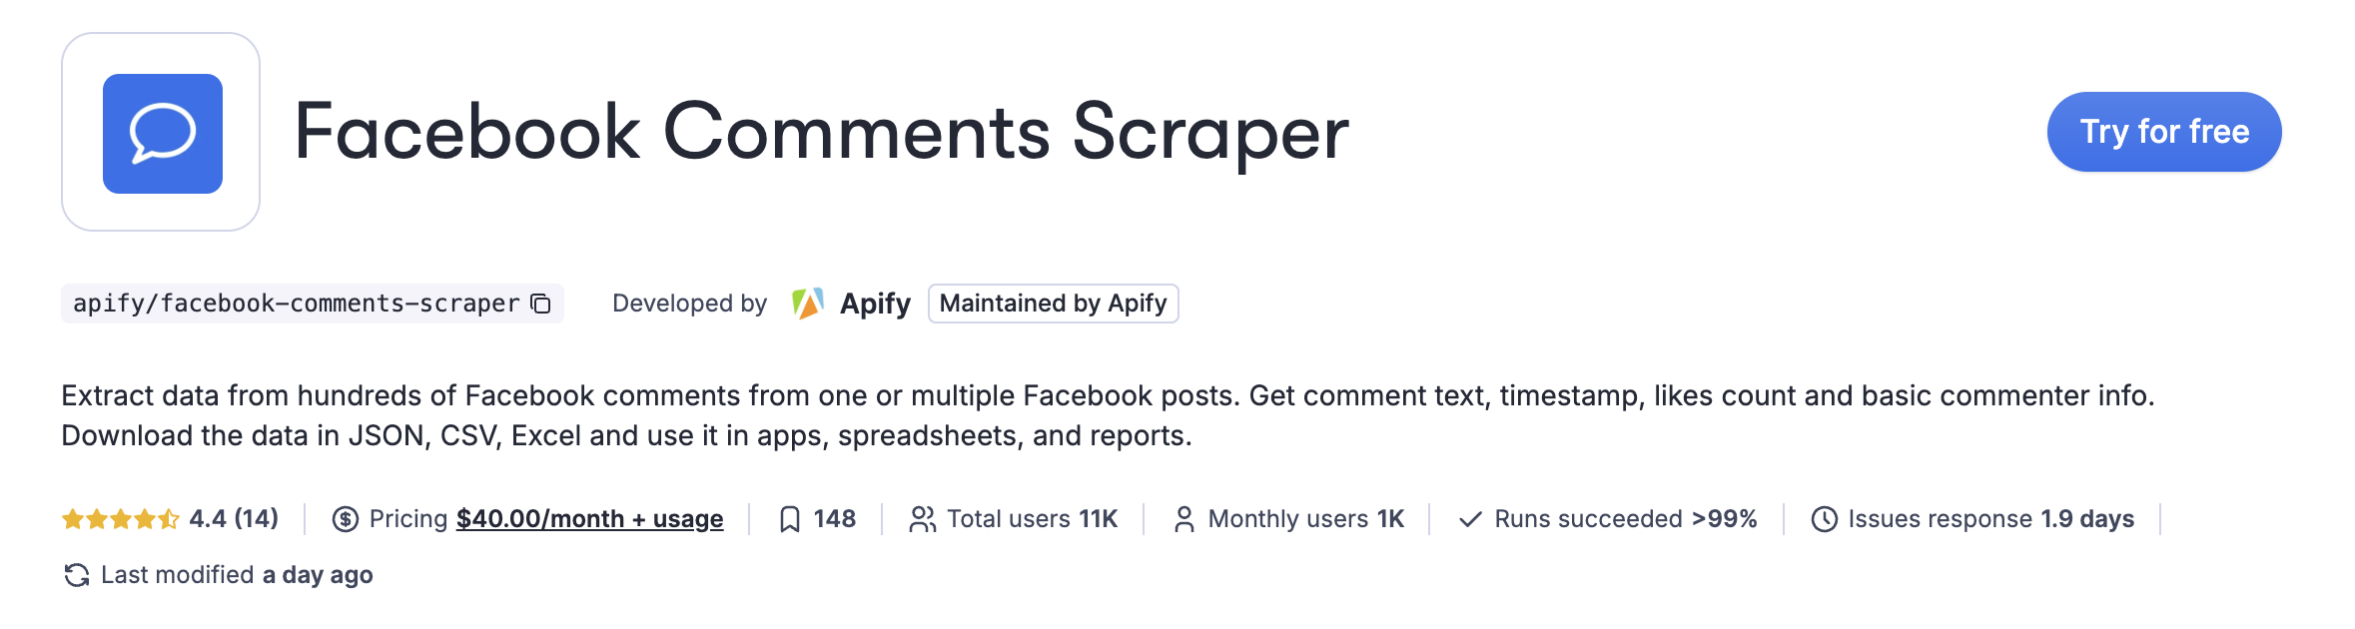Image resolution: width=2355 pixels, height=629 pixels.
Task: Click the Facebook Comments Scraper title
Action: point(821,132)
